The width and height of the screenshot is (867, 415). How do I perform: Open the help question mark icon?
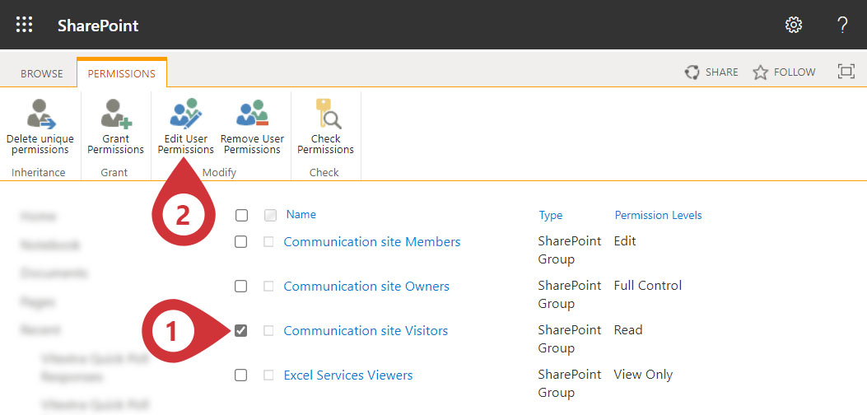(841, 25)
